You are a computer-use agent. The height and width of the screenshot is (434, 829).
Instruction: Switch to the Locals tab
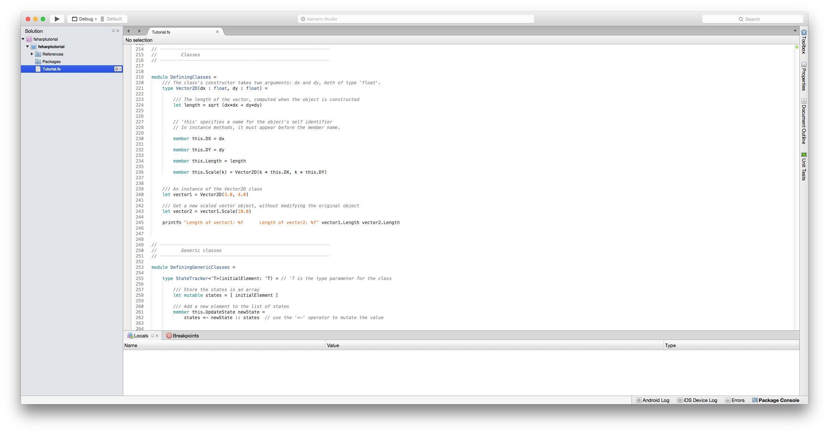pyautogui.click(x=141, y=336)
